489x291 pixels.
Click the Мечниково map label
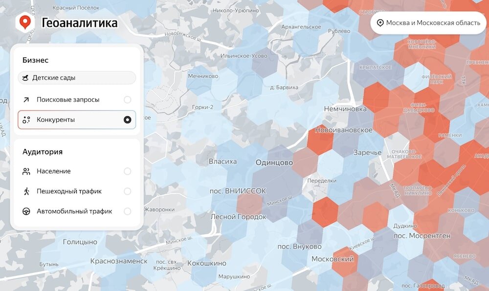click(203, 76)
